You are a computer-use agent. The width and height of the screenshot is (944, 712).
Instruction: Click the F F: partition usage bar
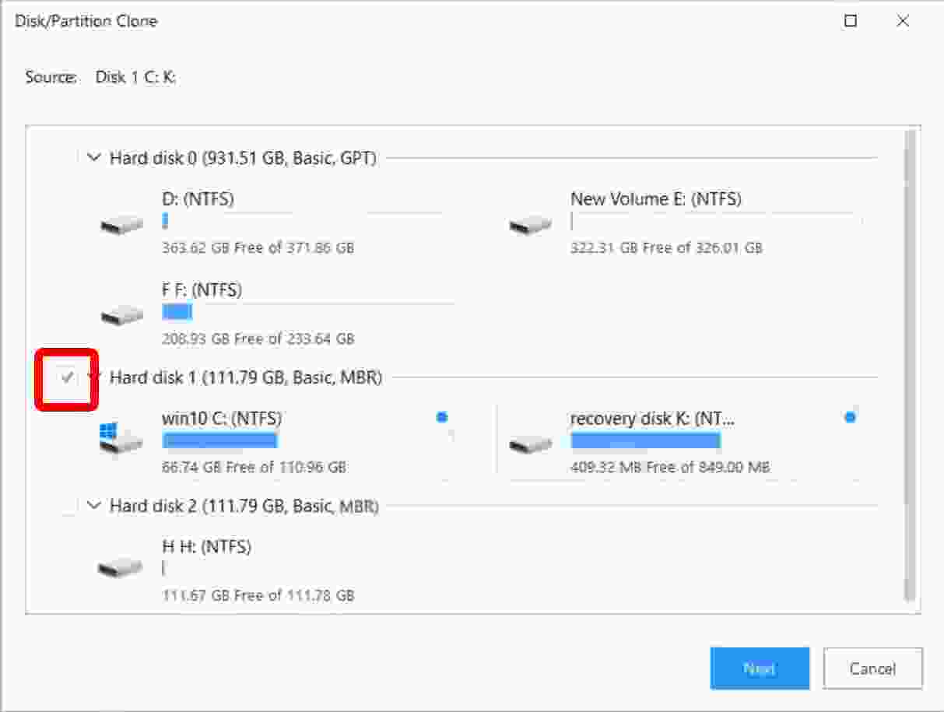[x=308, y=313]
